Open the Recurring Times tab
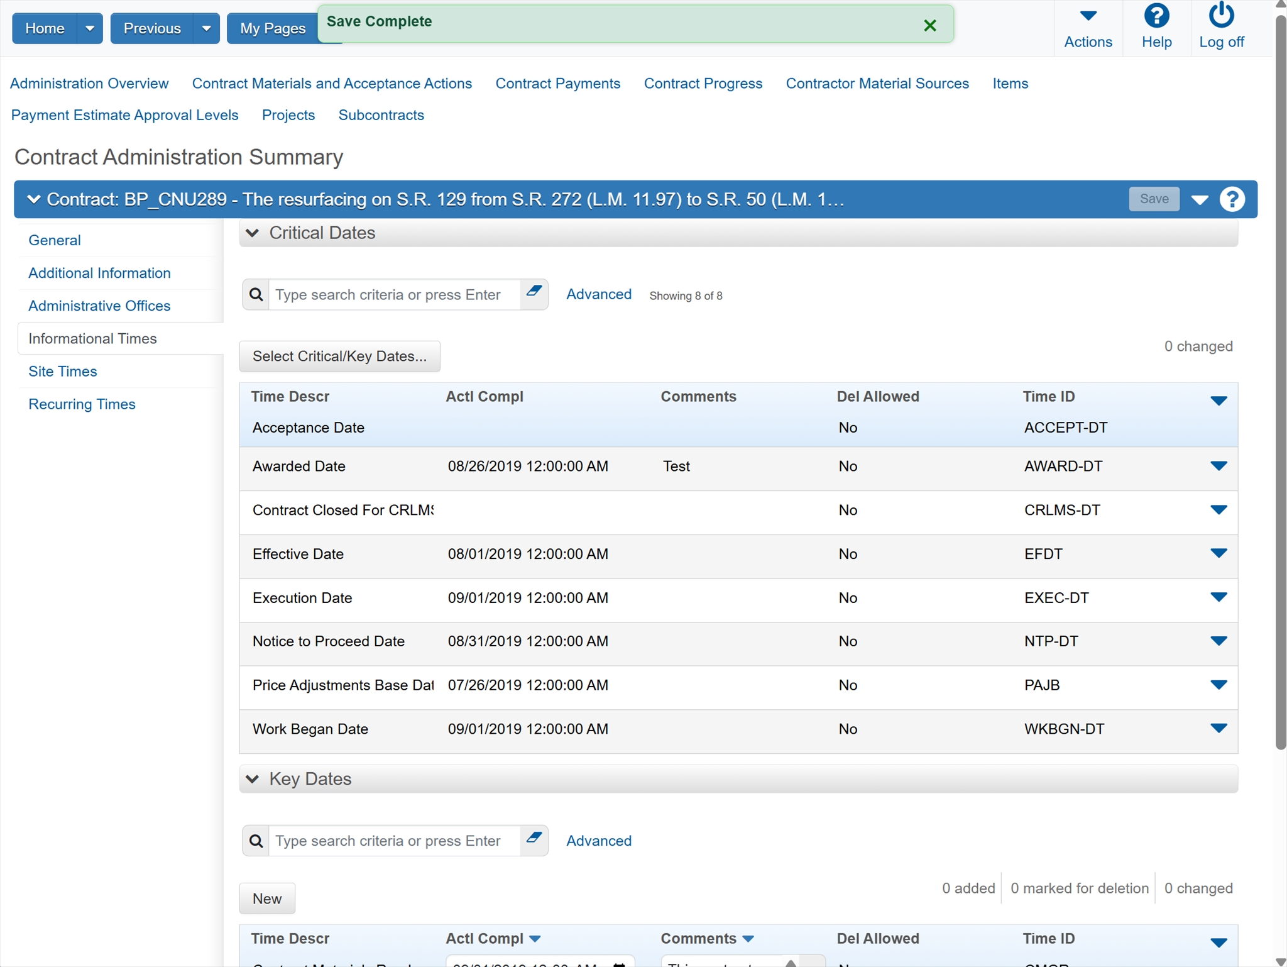Viewport: 1287px width, 967px height. pos(82,404)
